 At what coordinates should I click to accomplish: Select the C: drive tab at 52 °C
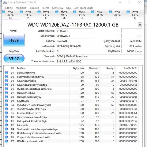(x=135, y=15)
